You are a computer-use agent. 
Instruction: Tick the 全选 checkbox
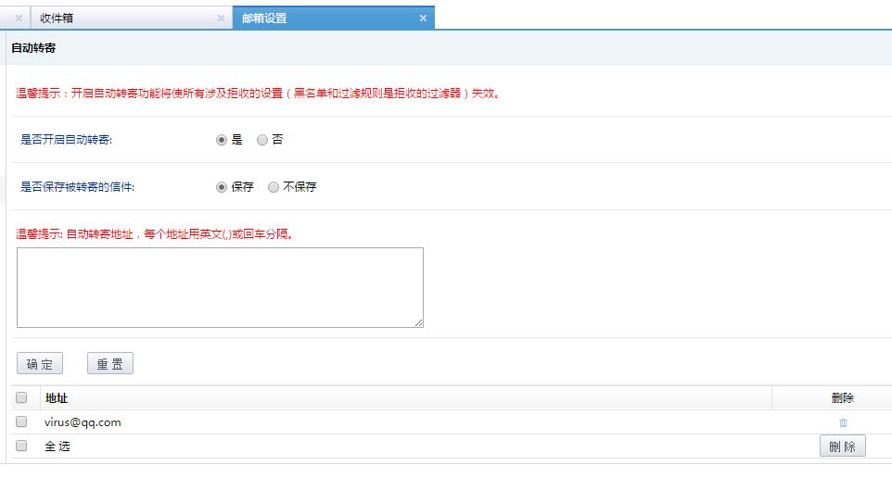(21, 446)
